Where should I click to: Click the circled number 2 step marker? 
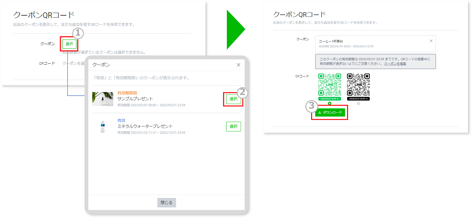point(243,92)
